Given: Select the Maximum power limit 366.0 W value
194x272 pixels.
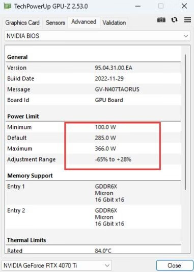Looking at the screenshot, I should [x=105, y=149].
